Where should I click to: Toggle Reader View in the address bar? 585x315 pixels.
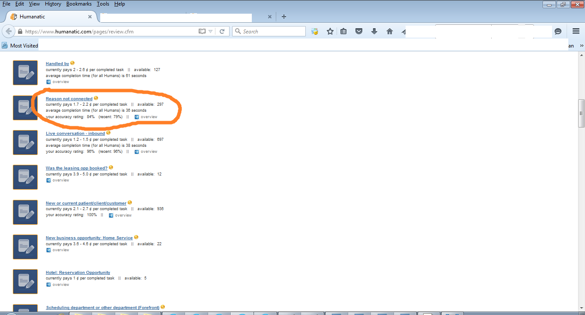[x=202, y=31]
